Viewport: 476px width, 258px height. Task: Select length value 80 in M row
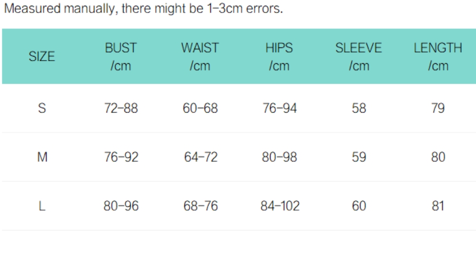click(x=438, y=157)
